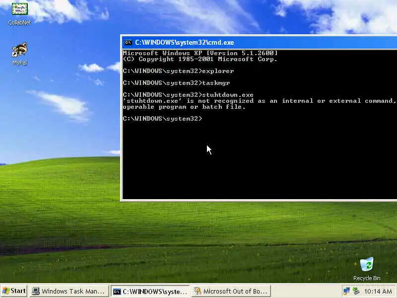Click the second system tray icon beside the clock
The height and width of the screenshot is (298, 397).
click(356, 291)
